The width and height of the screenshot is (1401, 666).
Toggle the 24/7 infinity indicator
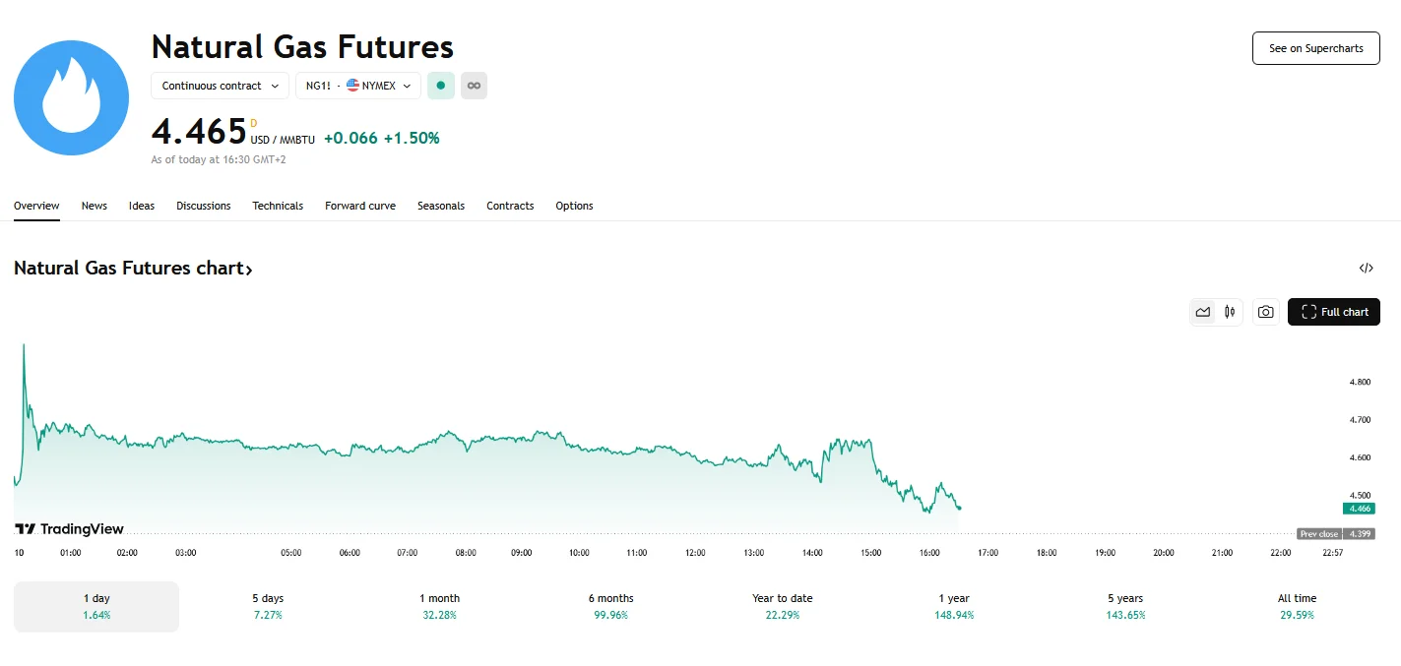(x=474, y=86)
